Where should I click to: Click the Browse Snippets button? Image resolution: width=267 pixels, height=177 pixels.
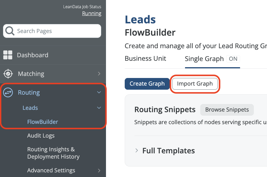coord(227,110)
